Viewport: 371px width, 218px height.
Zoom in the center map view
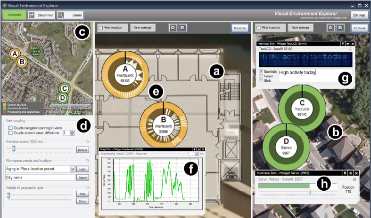182,28
